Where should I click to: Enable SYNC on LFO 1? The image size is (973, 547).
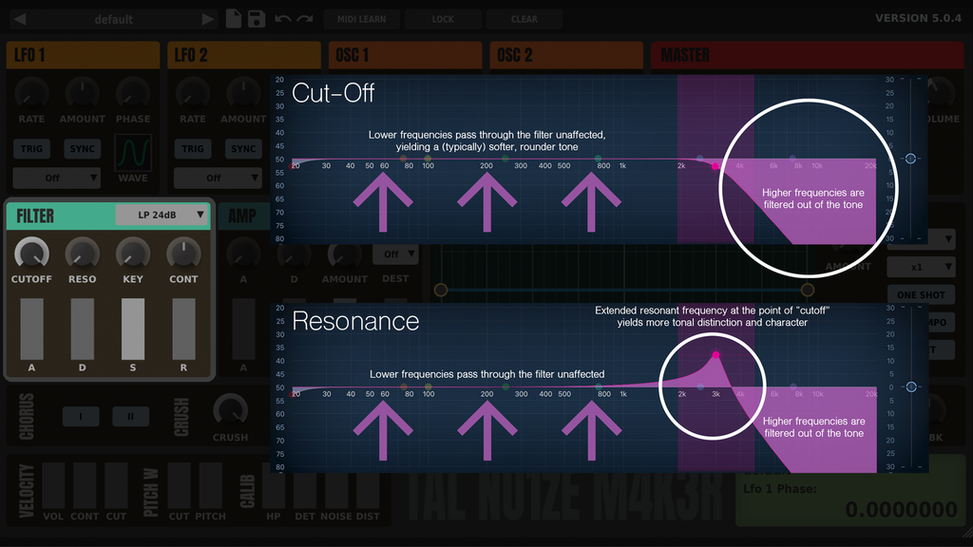coord(82,148)
